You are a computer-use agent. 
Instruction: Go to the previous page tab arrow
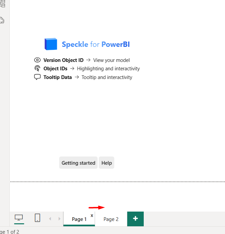[x=50, y=219]
